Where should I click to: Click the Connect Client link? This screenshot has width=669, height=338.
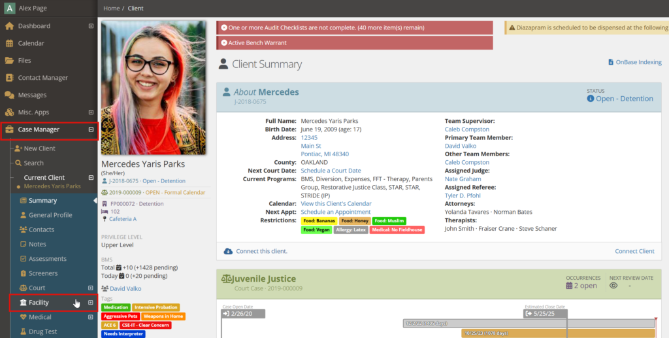(x=634, y=251)
